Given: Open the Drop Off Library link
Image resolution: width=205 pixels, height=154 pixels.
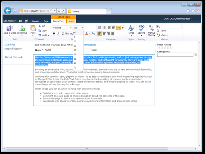Looking at the screenshot, I should pos(13,49).
